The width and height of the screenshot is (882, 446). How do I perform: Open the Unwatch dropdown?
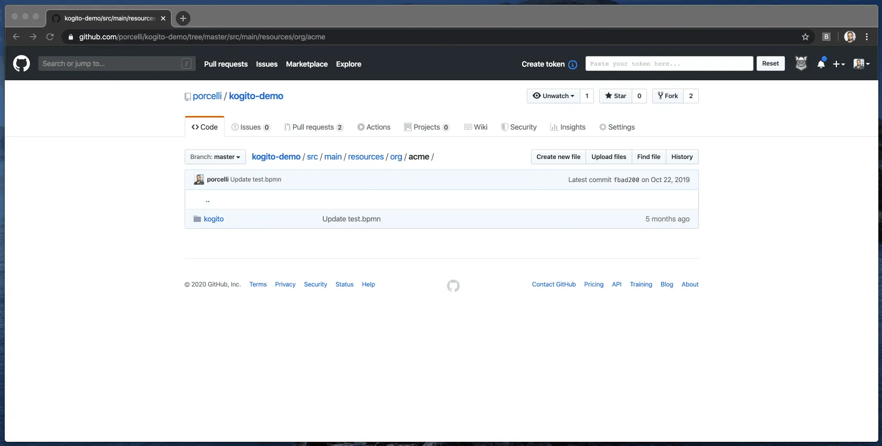point(554,96)
